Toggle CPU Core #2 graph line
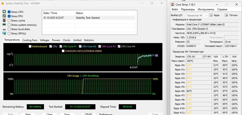The height and width of the screenshot is (115, 242). pyautogui.click(x=80, y=46)
